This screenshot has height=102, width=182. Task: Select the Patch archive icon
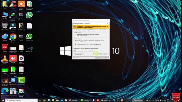[21, 37]
